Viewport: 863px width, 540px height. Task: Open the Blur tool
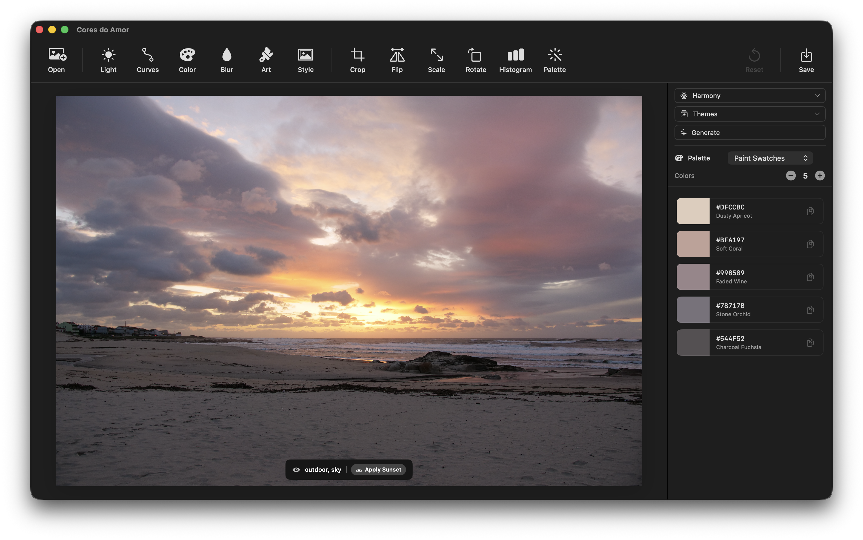[227, 60]
